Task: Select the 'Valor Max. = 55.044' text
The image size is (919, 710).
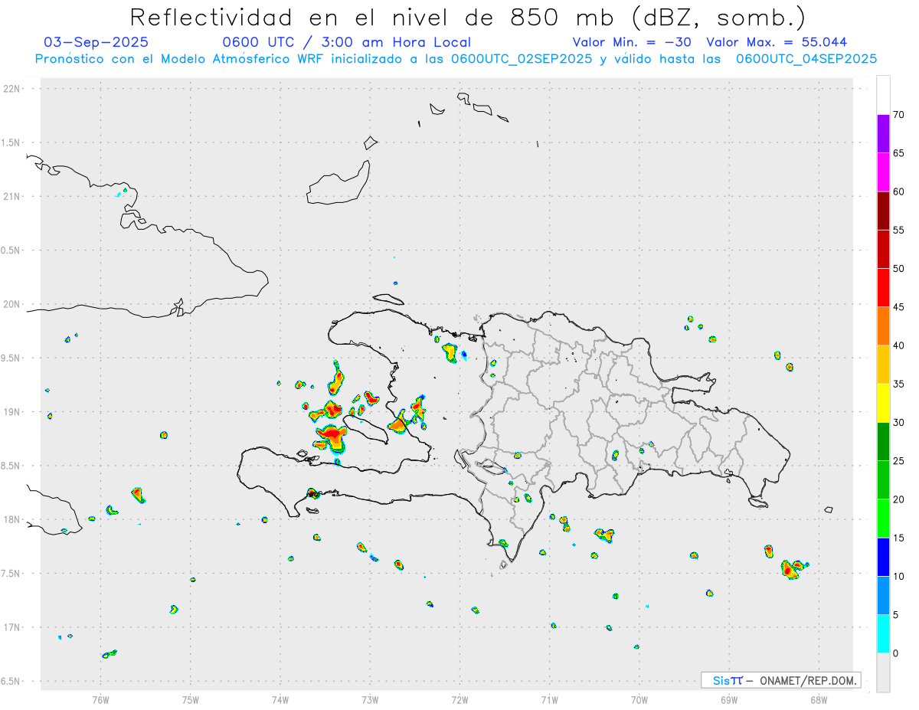Action: click(777, 42)
